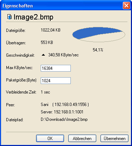
Task: Click the upload arrow beside speed value
Action: (43, 55)
